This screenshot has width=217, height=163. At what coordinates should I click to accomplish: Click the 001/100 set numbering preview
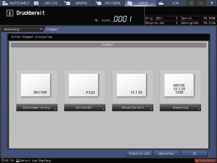(x=36, y=85)
